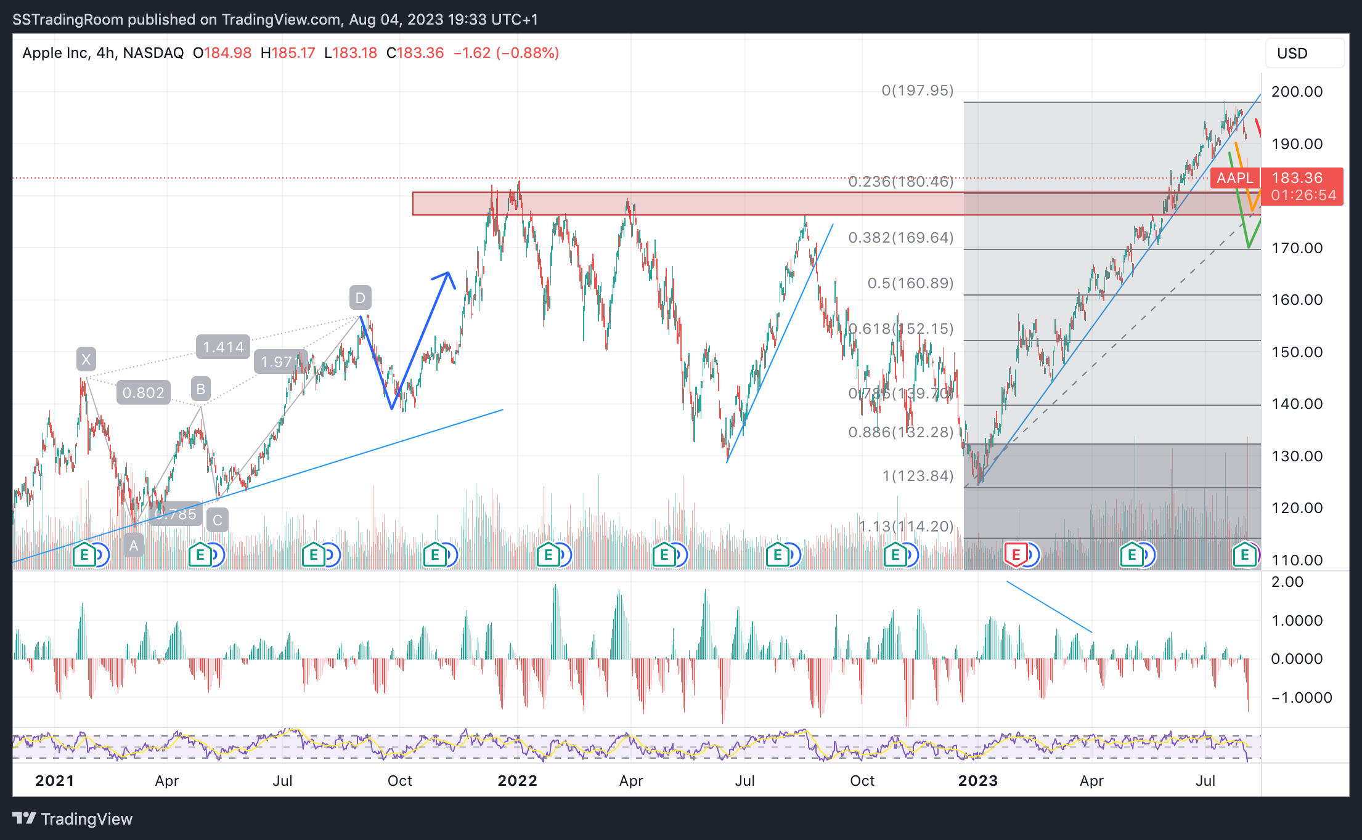Click the 200.00 price axis label
The width and height of the screenshot is (1362, 840).
(1297, 92)
